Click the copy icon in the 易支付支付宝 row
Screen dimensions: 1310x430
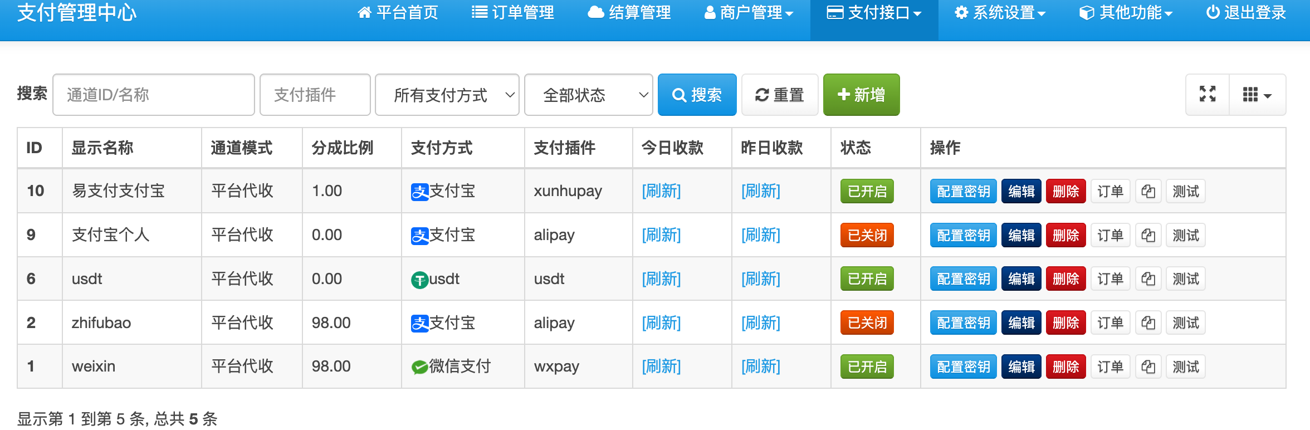[1148, 192]
